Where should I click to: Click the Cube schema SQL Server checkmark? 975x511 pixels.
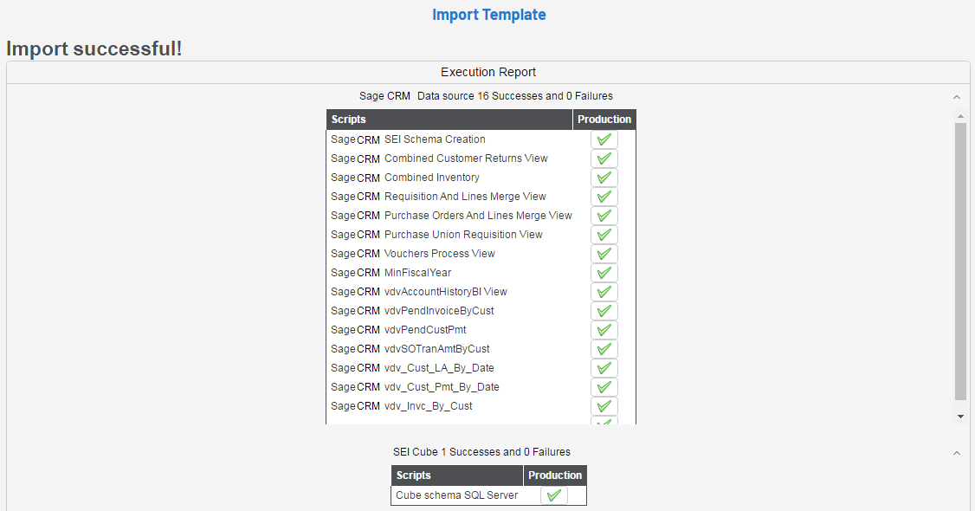(554, 495)
